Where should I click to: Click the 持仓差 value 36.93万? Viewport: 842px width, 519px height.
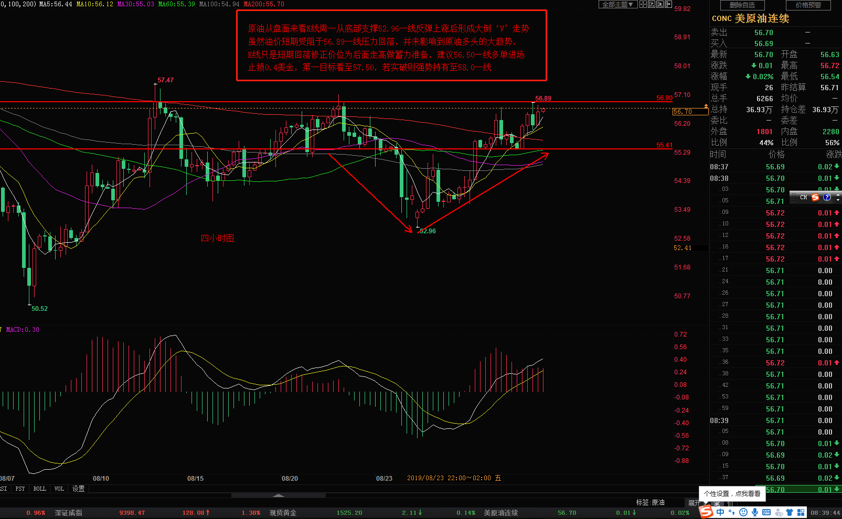click(825, 110)
